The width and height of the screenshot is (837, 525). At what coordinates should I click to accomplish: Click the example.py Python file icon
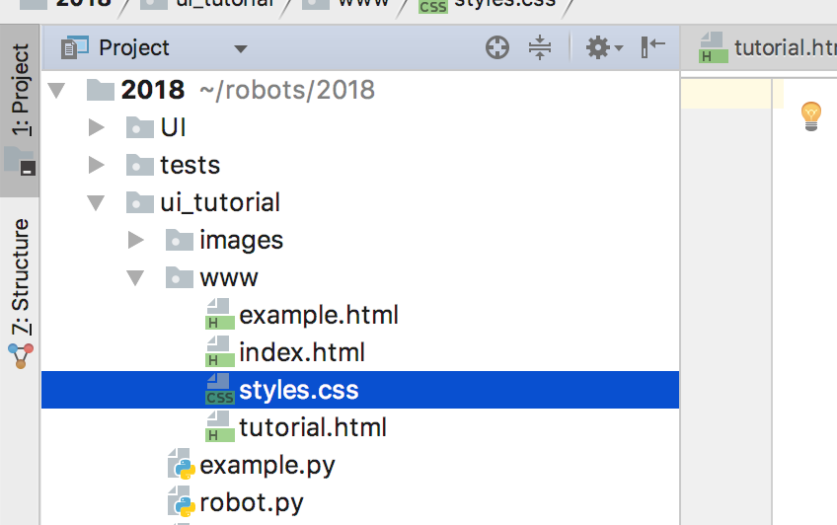(182, 464)
